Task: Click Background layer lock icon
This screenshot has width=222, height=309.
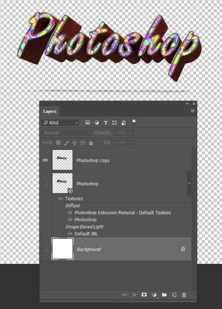Action: [x=183, y=249]
